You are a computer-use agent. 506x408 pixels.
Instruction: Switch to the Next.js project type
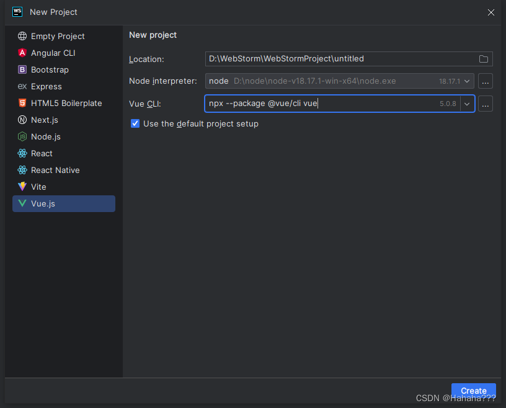pyautogui.click(x=64, y=120)
